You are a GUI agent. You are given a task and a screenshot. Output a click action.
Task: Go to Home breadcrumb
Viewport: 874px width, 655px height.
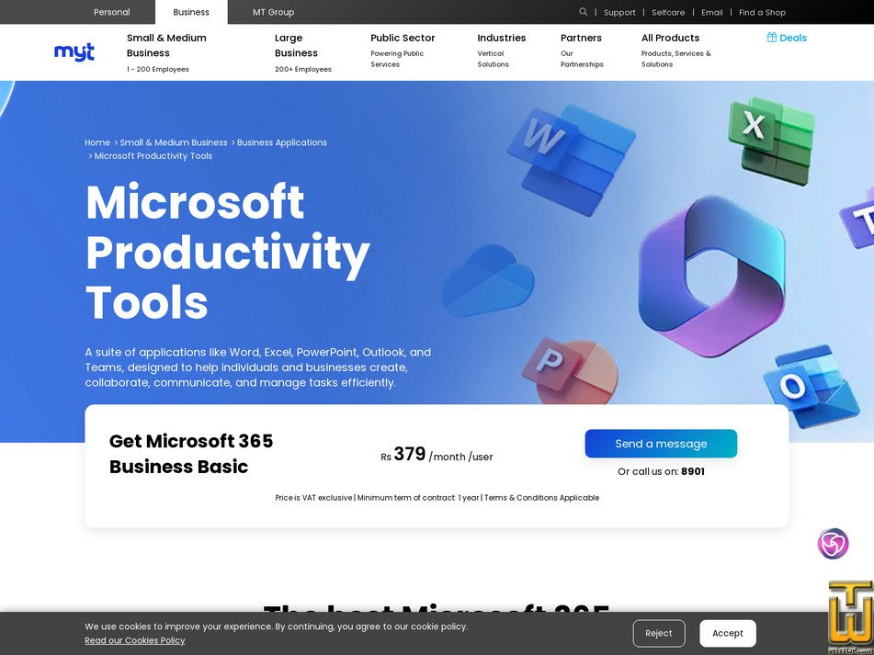[x=97, y=142]
